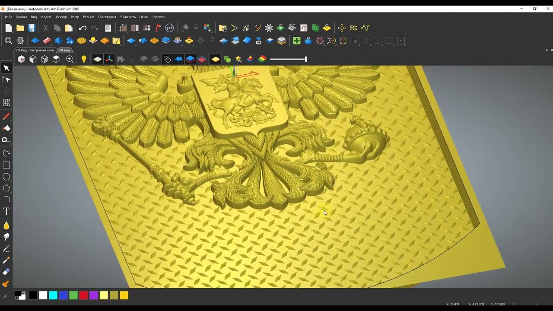Open the Траектория menu
553x311 pixels.
tap(107, 17)
